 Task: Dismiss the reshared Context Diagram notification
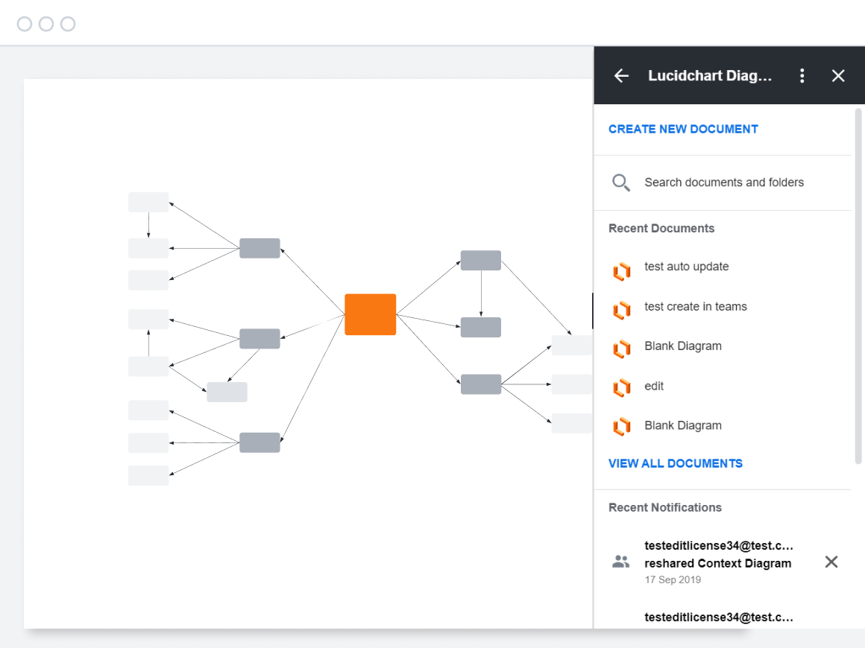[x=831, y=562]
